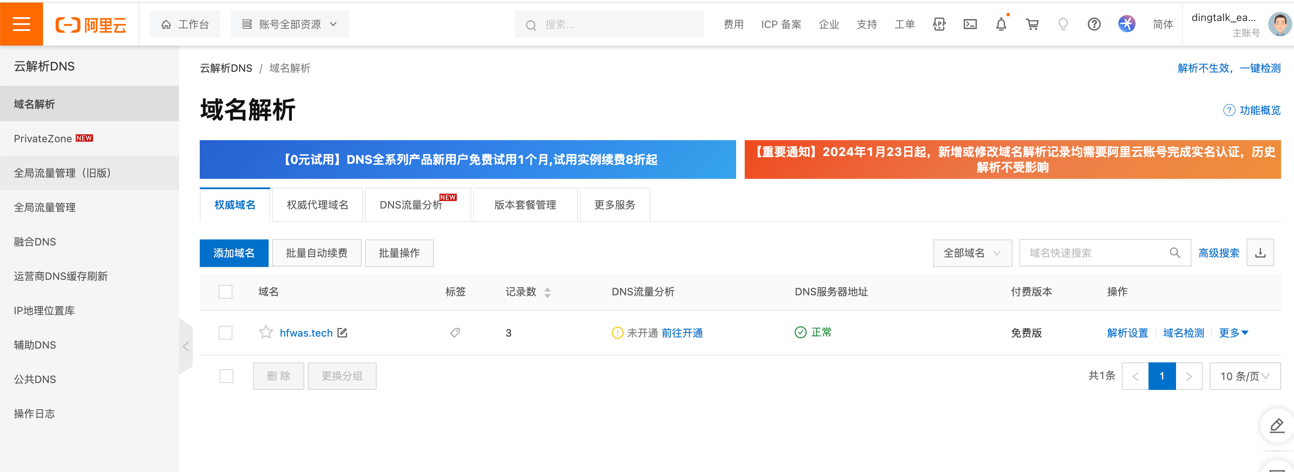The height and width of the screenshot is (472, 1294).
Task: Check the select-all checkbox in table header
Action: click(226, 291)
